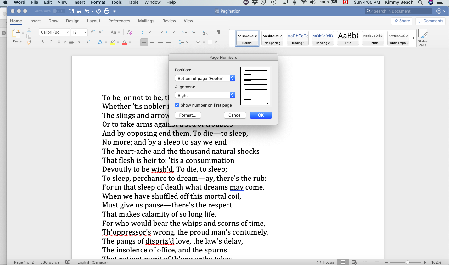Open the Position dropdown in Page Numbers
Image resolution: width=449 pixels, height=265 pixels.
205,78
